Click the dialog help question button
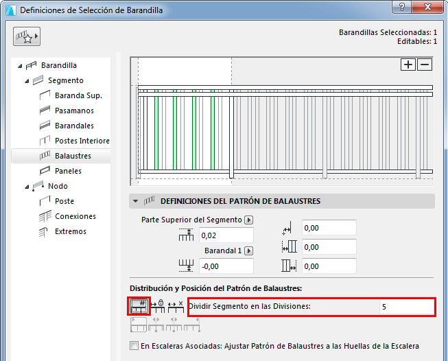Viewport: 448px width, 361px height. tap(402, 7)
